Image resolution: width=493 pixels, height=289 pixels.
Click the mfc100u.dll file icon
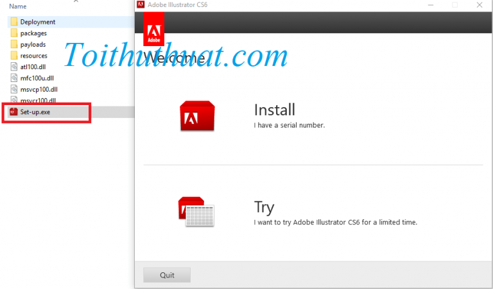pyautogui.click(x=14, y=78)
